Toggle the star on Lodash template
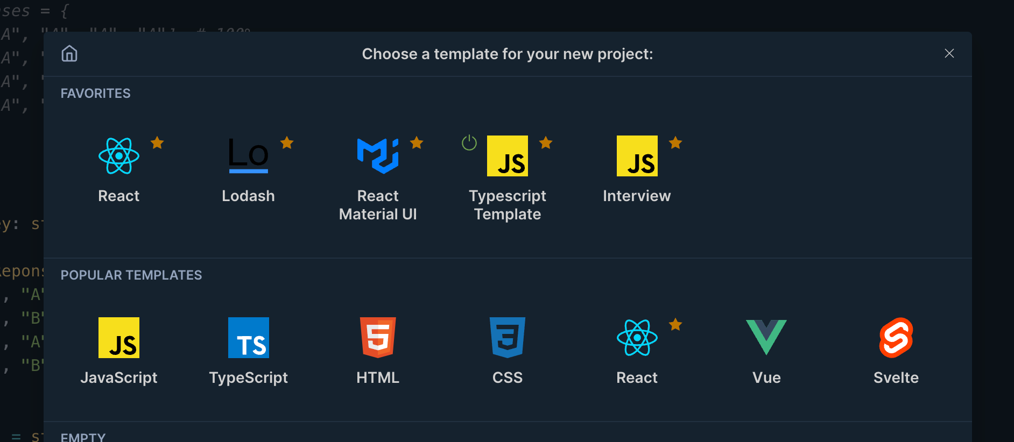Viewport: 1014px width, 442px height. click(x=287, y=142)
